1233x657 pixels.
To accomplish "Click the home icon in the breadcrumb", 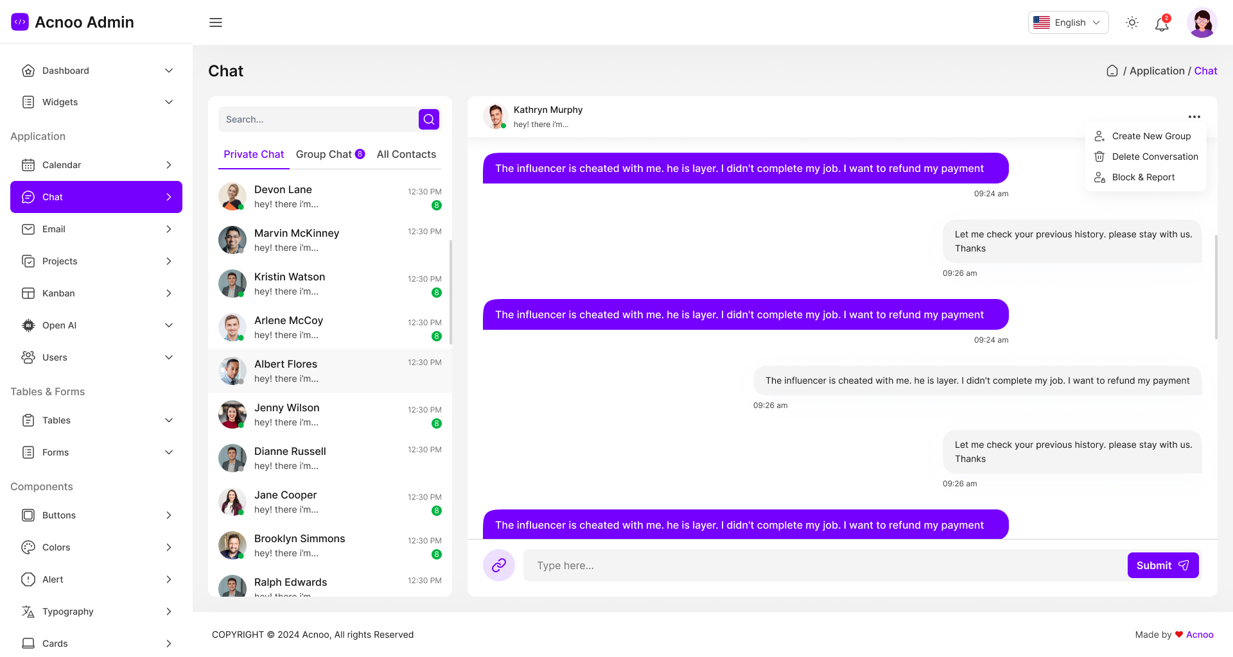I will coord(1112,71).
